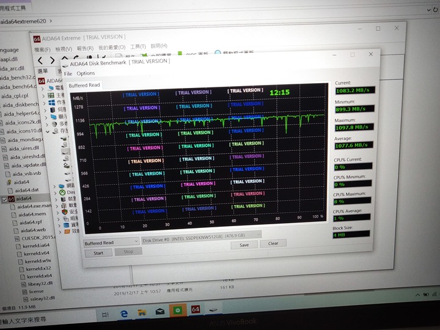The image size is (440, 330).
Task: Click the security shield icon in tree
Action: point(65,212)
